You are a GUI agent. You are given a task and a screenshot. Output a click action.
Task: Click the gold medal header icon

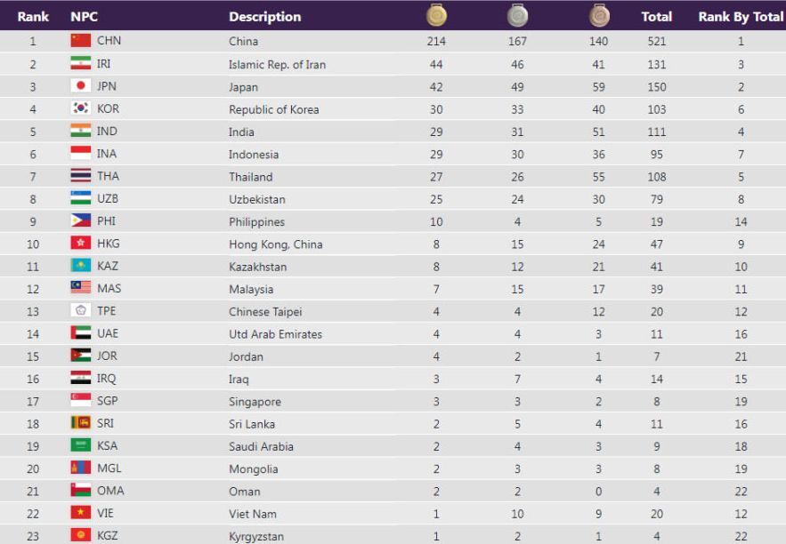436,15
